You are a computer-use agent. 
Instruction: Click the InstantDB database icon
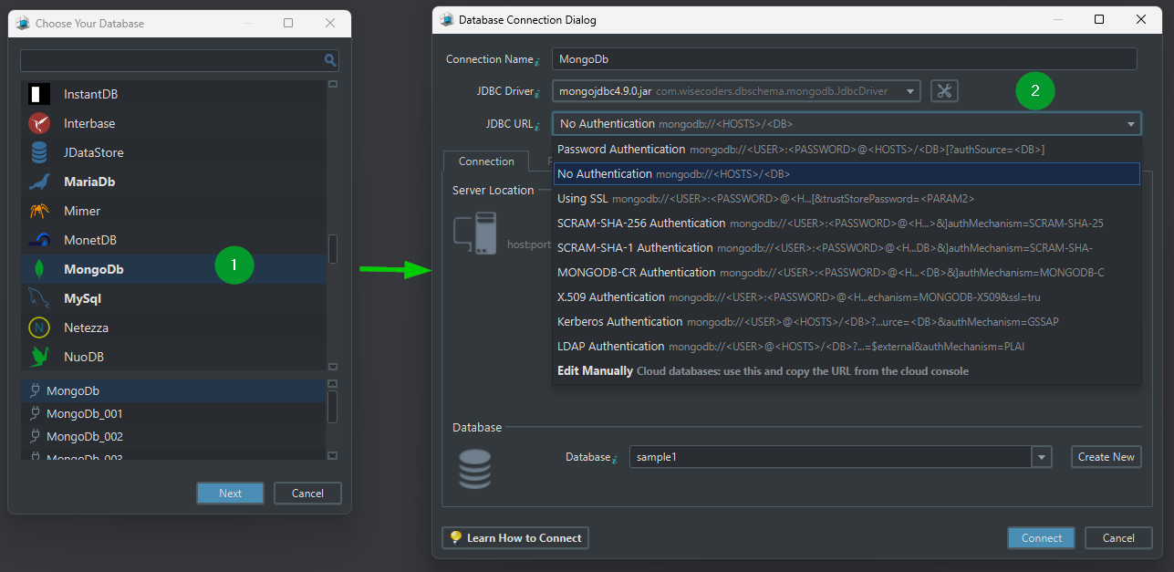click(39, 94)
